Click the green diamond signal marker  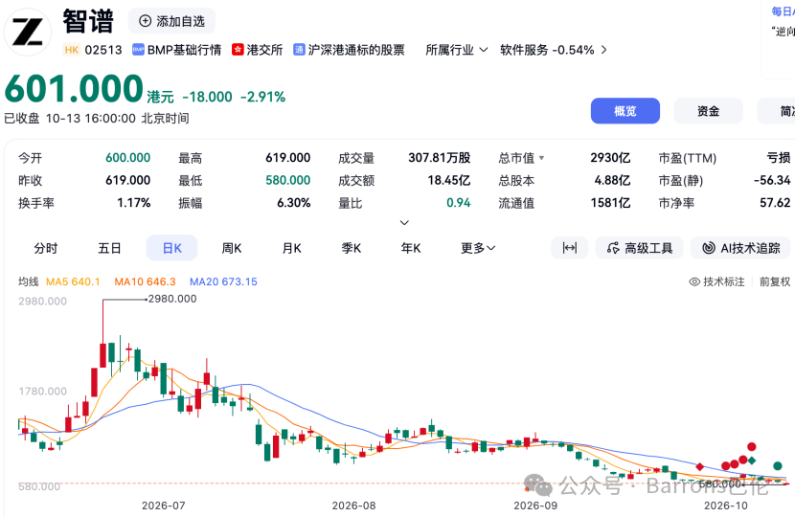(751, 461)
